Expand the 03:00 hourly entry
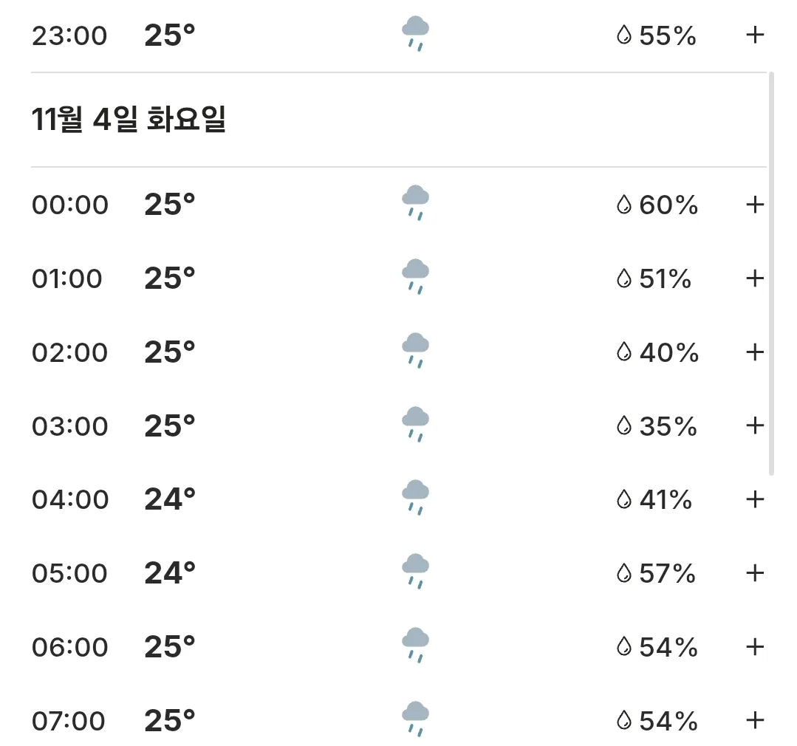Image resolution: width=797 pixels, height=746 pixels. [x=755, y=425]
